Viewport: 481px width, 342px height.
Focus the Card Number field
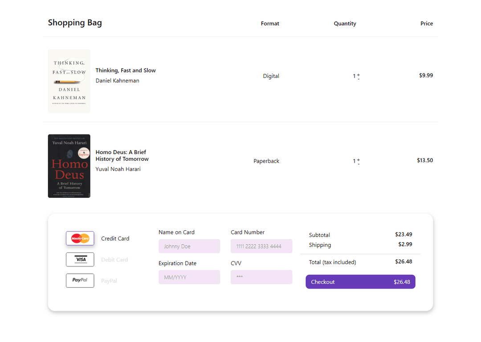261,246
